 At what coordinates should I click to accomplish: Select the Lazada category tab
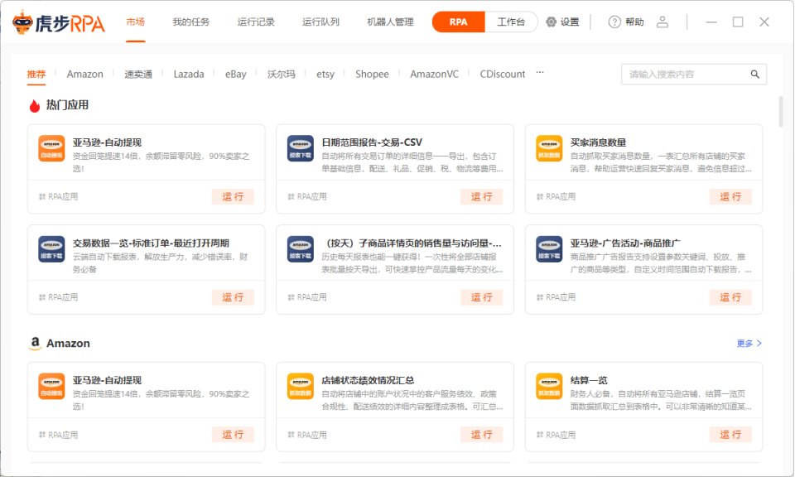click(x=189, y=74)
